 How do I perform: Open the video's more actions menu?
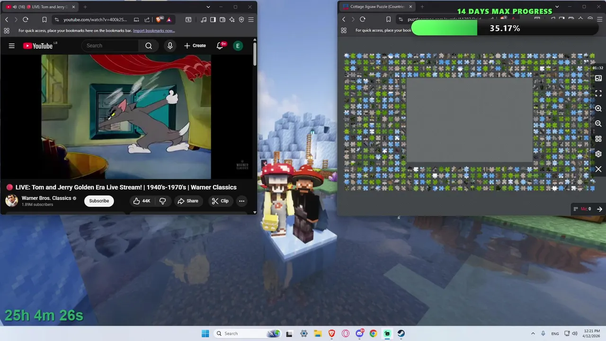(x=241, y=201)
